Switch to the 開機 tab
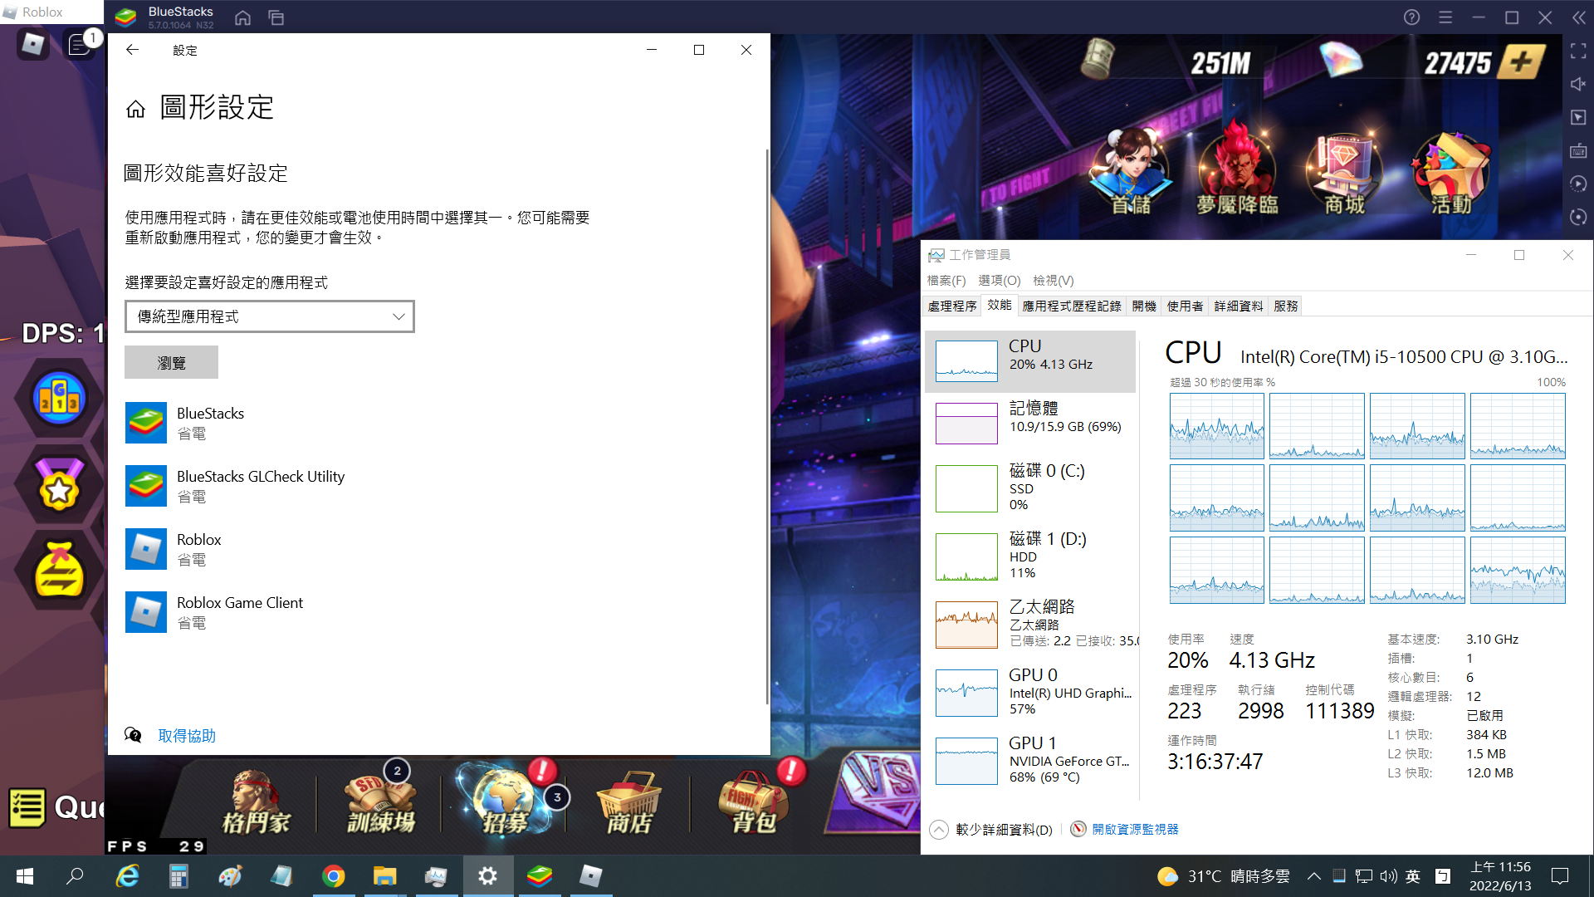The width and height of the screenshot is (1594, 897). click(x=1144, y=306)
